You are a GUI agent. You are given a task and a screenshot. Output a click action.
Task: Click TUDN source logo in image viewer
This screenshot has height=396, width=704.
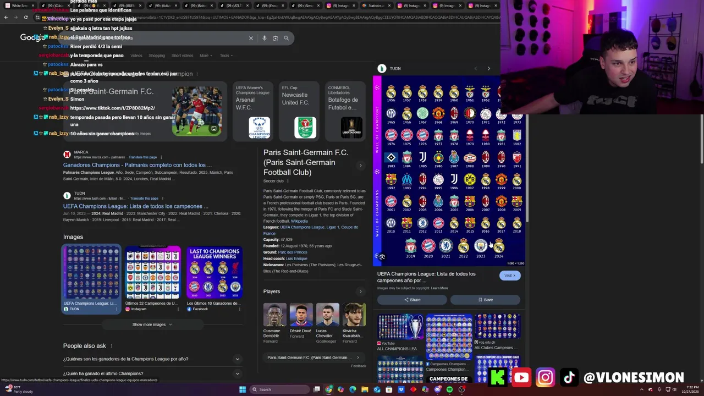382,68
